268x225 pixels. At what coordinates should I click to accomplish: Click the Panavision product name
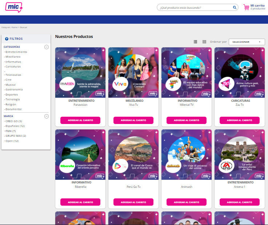tap(80, 105)
